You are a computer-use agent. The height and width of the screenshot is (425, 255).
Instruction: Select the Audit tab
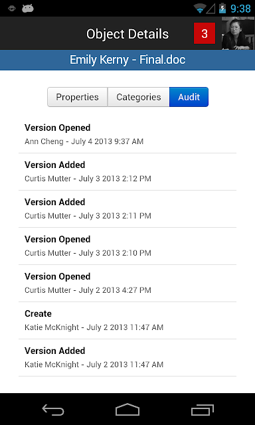coord(189,97)
